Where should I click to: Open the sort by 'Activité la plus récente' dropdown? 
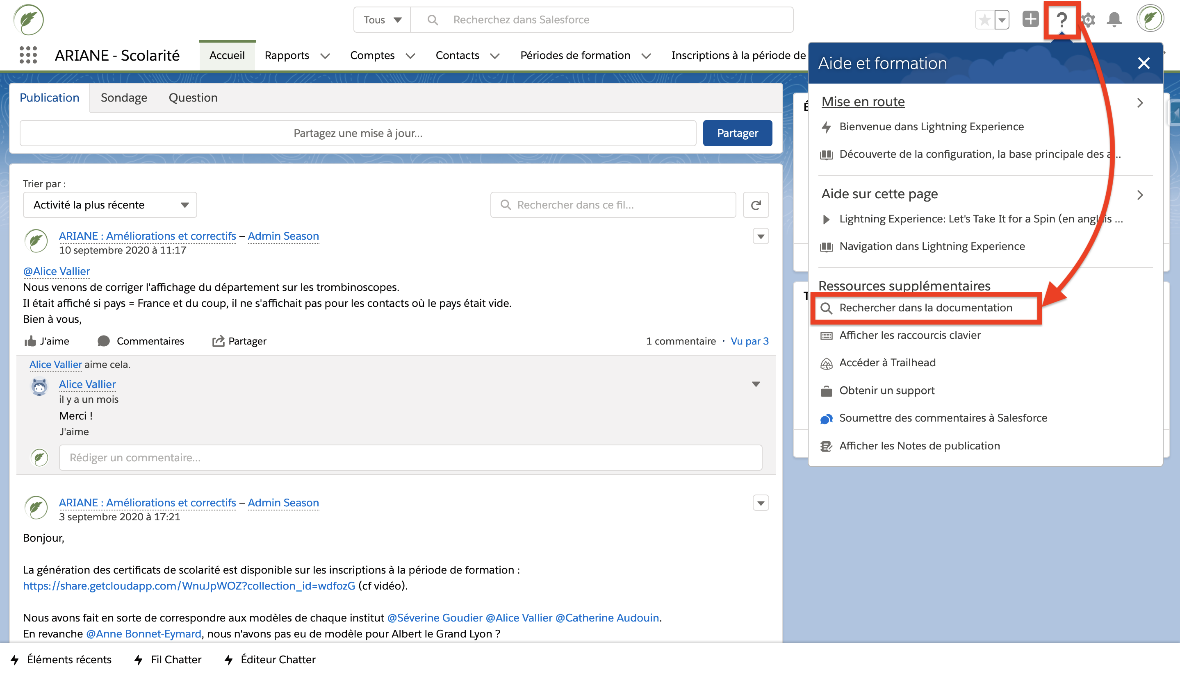[109, 205]
